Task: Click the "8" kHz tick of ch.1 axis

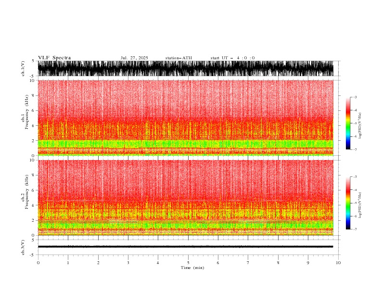Action: [33, 95]
